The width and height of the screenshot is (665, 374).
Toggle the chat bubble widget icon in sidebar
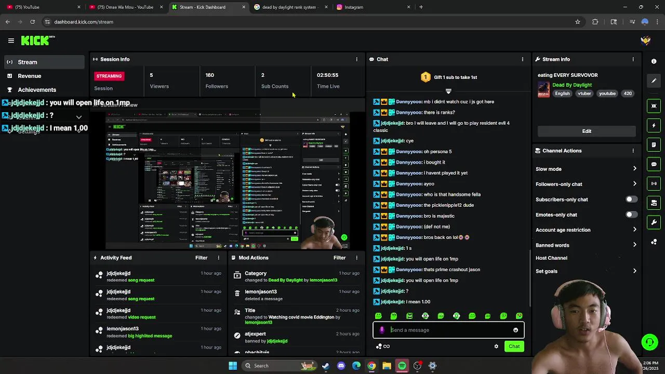(x=654, y=164)
